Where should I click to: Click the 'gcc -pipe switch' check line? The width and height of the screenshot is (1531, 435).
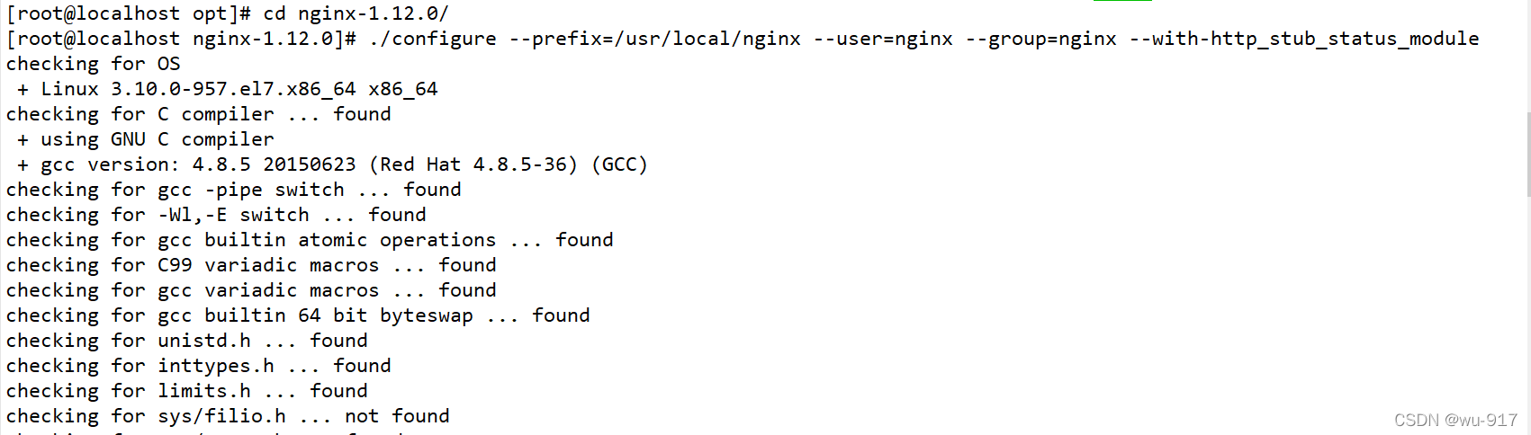coord(234,190)
